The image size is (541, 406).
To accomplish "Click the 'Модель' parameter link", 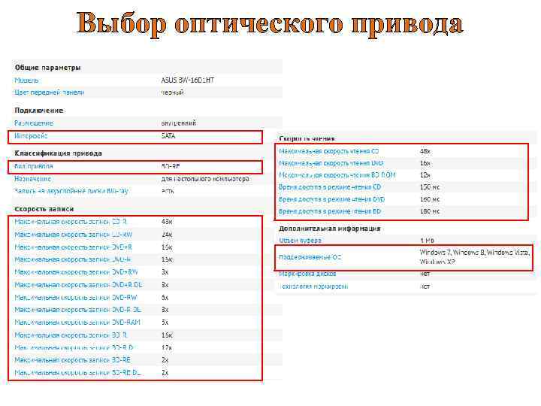I will click(26, 80).
